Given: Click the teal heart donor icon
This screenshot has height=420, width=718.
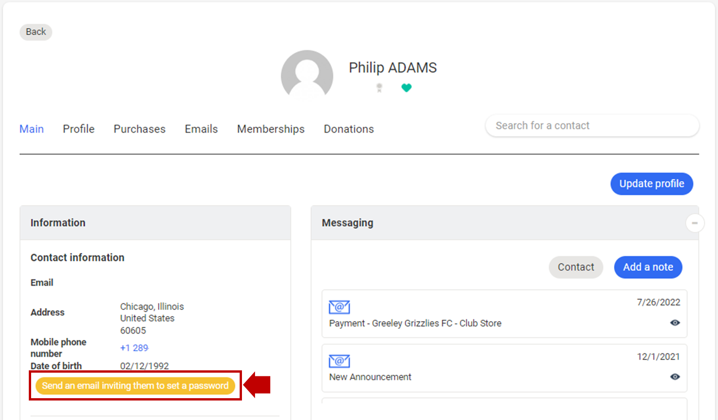Looking at the screenshot, I should coord(406,88).
